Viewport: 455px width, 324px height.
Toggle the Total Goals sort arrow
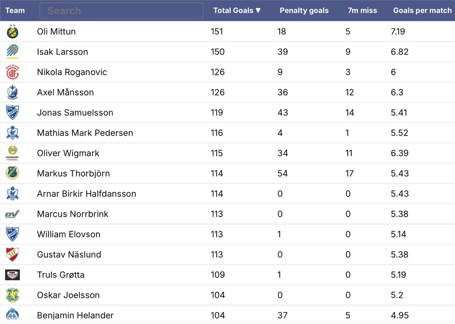258,11
